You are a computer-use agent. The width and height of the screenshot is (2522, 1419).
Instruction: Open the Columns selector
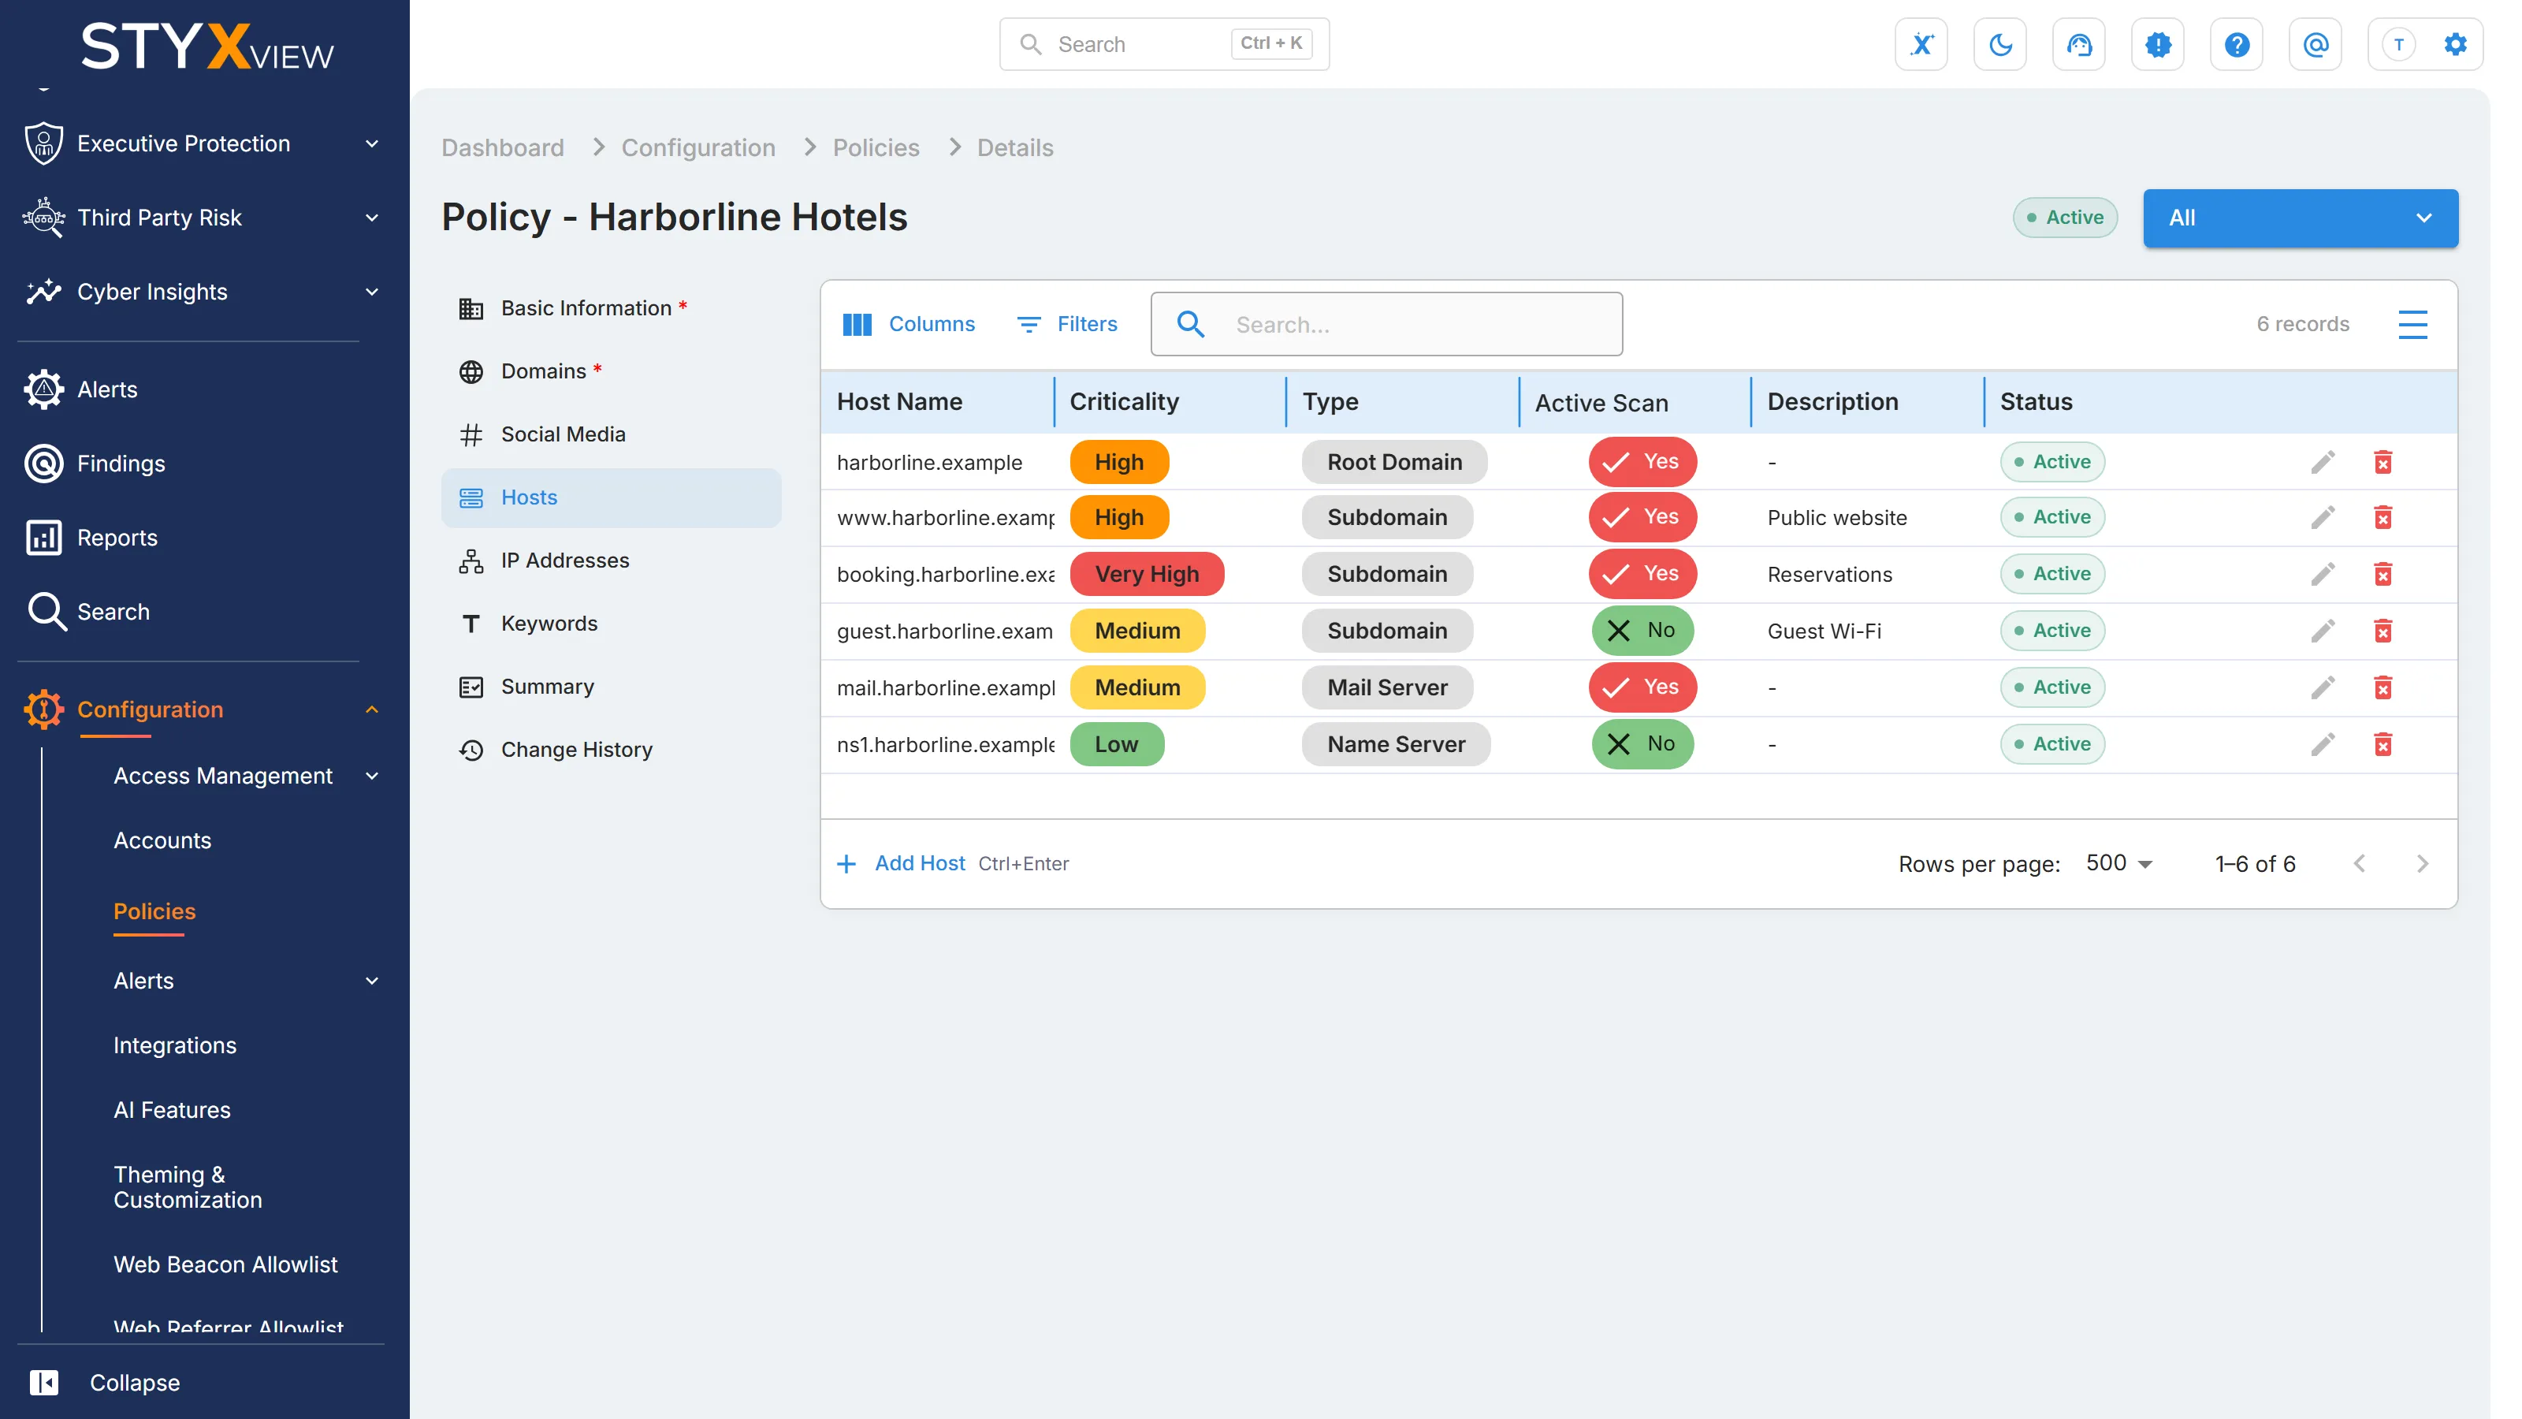point(909,324)
